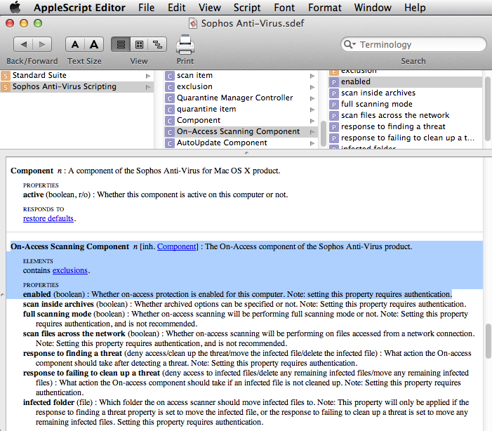This screenshot has height=431, width=492.
Task: Click the description pane scrollbar
Action: point(488,341)
